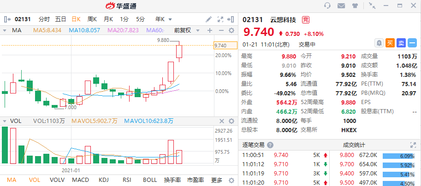Click the 52周最高 value 9.880

coord(348,102)
